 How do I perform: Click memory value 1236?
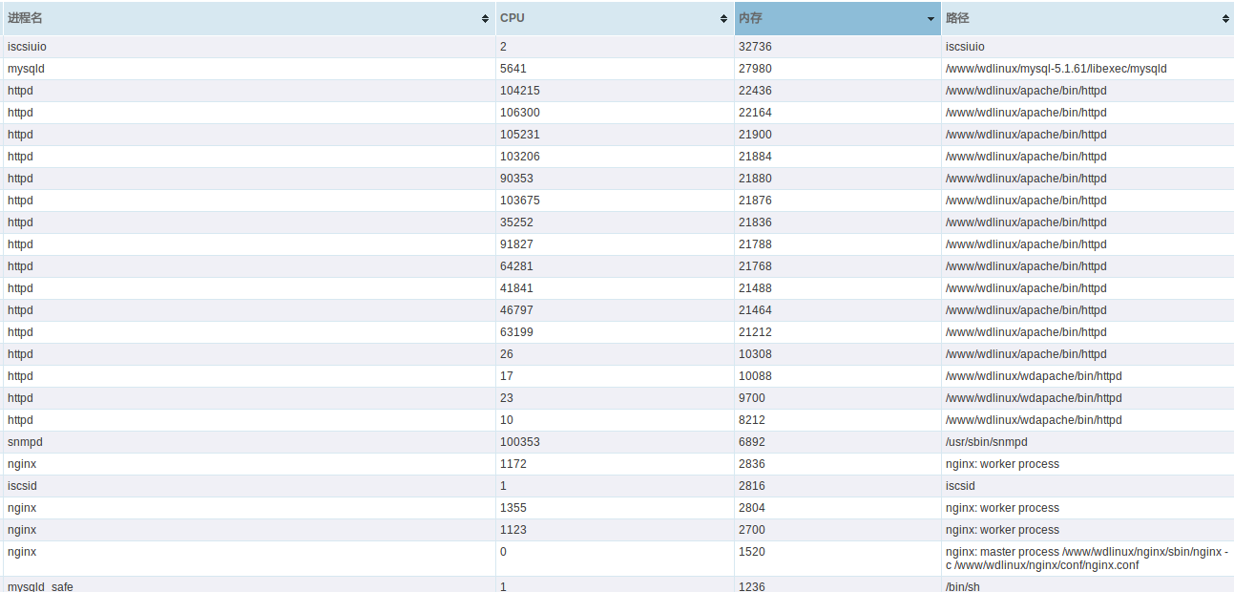tap(752, 586)
